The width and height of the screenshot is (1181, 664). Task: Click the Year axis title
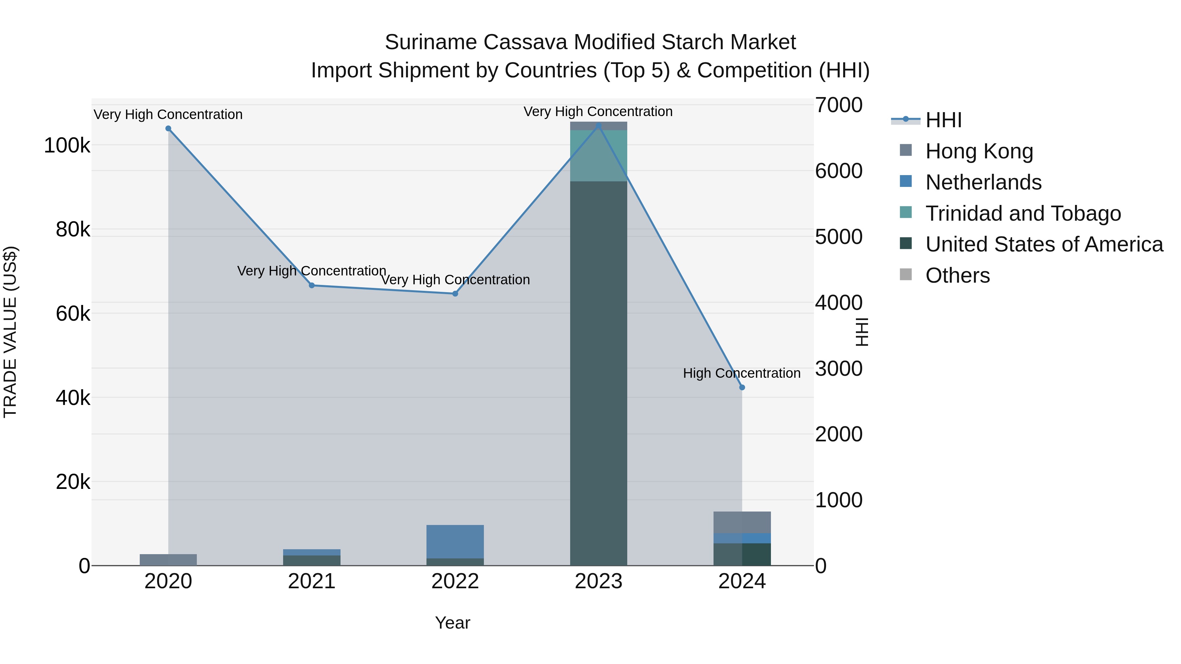452,623
